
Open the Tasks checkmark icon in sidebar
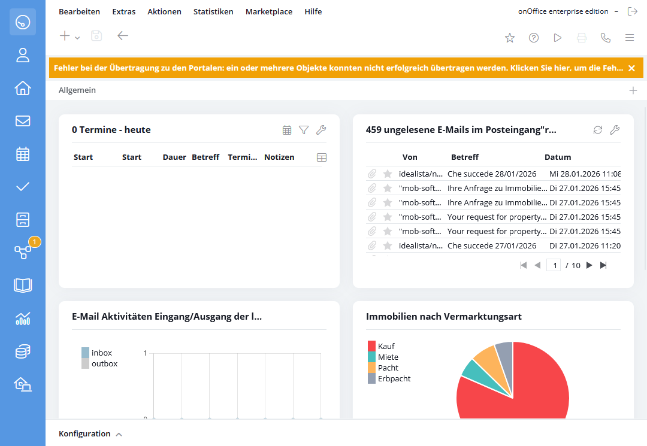[x=23, y=186]
